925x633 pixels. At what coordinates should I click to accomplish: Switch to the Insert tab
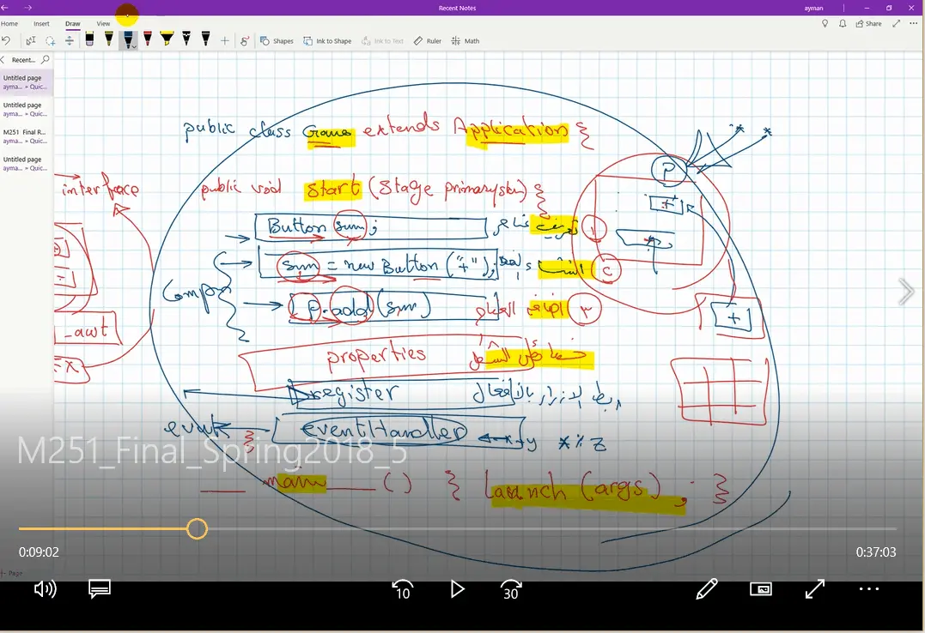click(41, 23)
